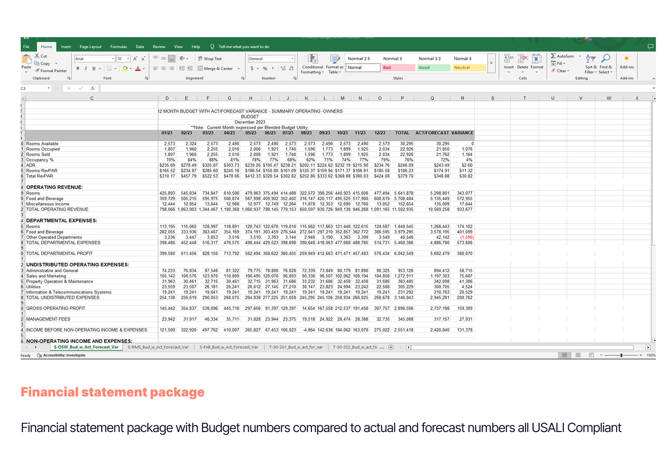Toggle Underline formatting

[93, 68]
